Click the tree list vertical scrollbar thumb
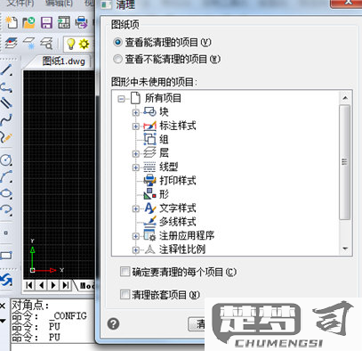 point(344,162)
